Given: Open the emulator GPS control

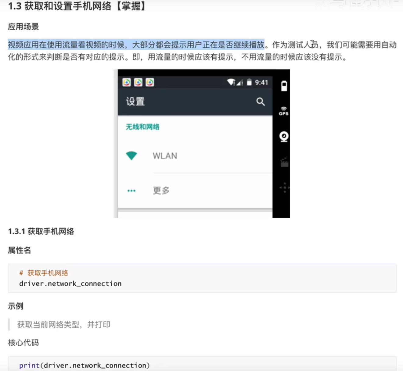Looking at the screenshot, I should pyautogui.click(x=284, y=111).
